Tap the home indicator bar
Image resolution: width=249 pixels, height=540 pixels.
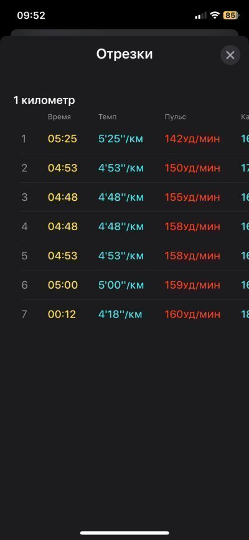coord(125,533)
